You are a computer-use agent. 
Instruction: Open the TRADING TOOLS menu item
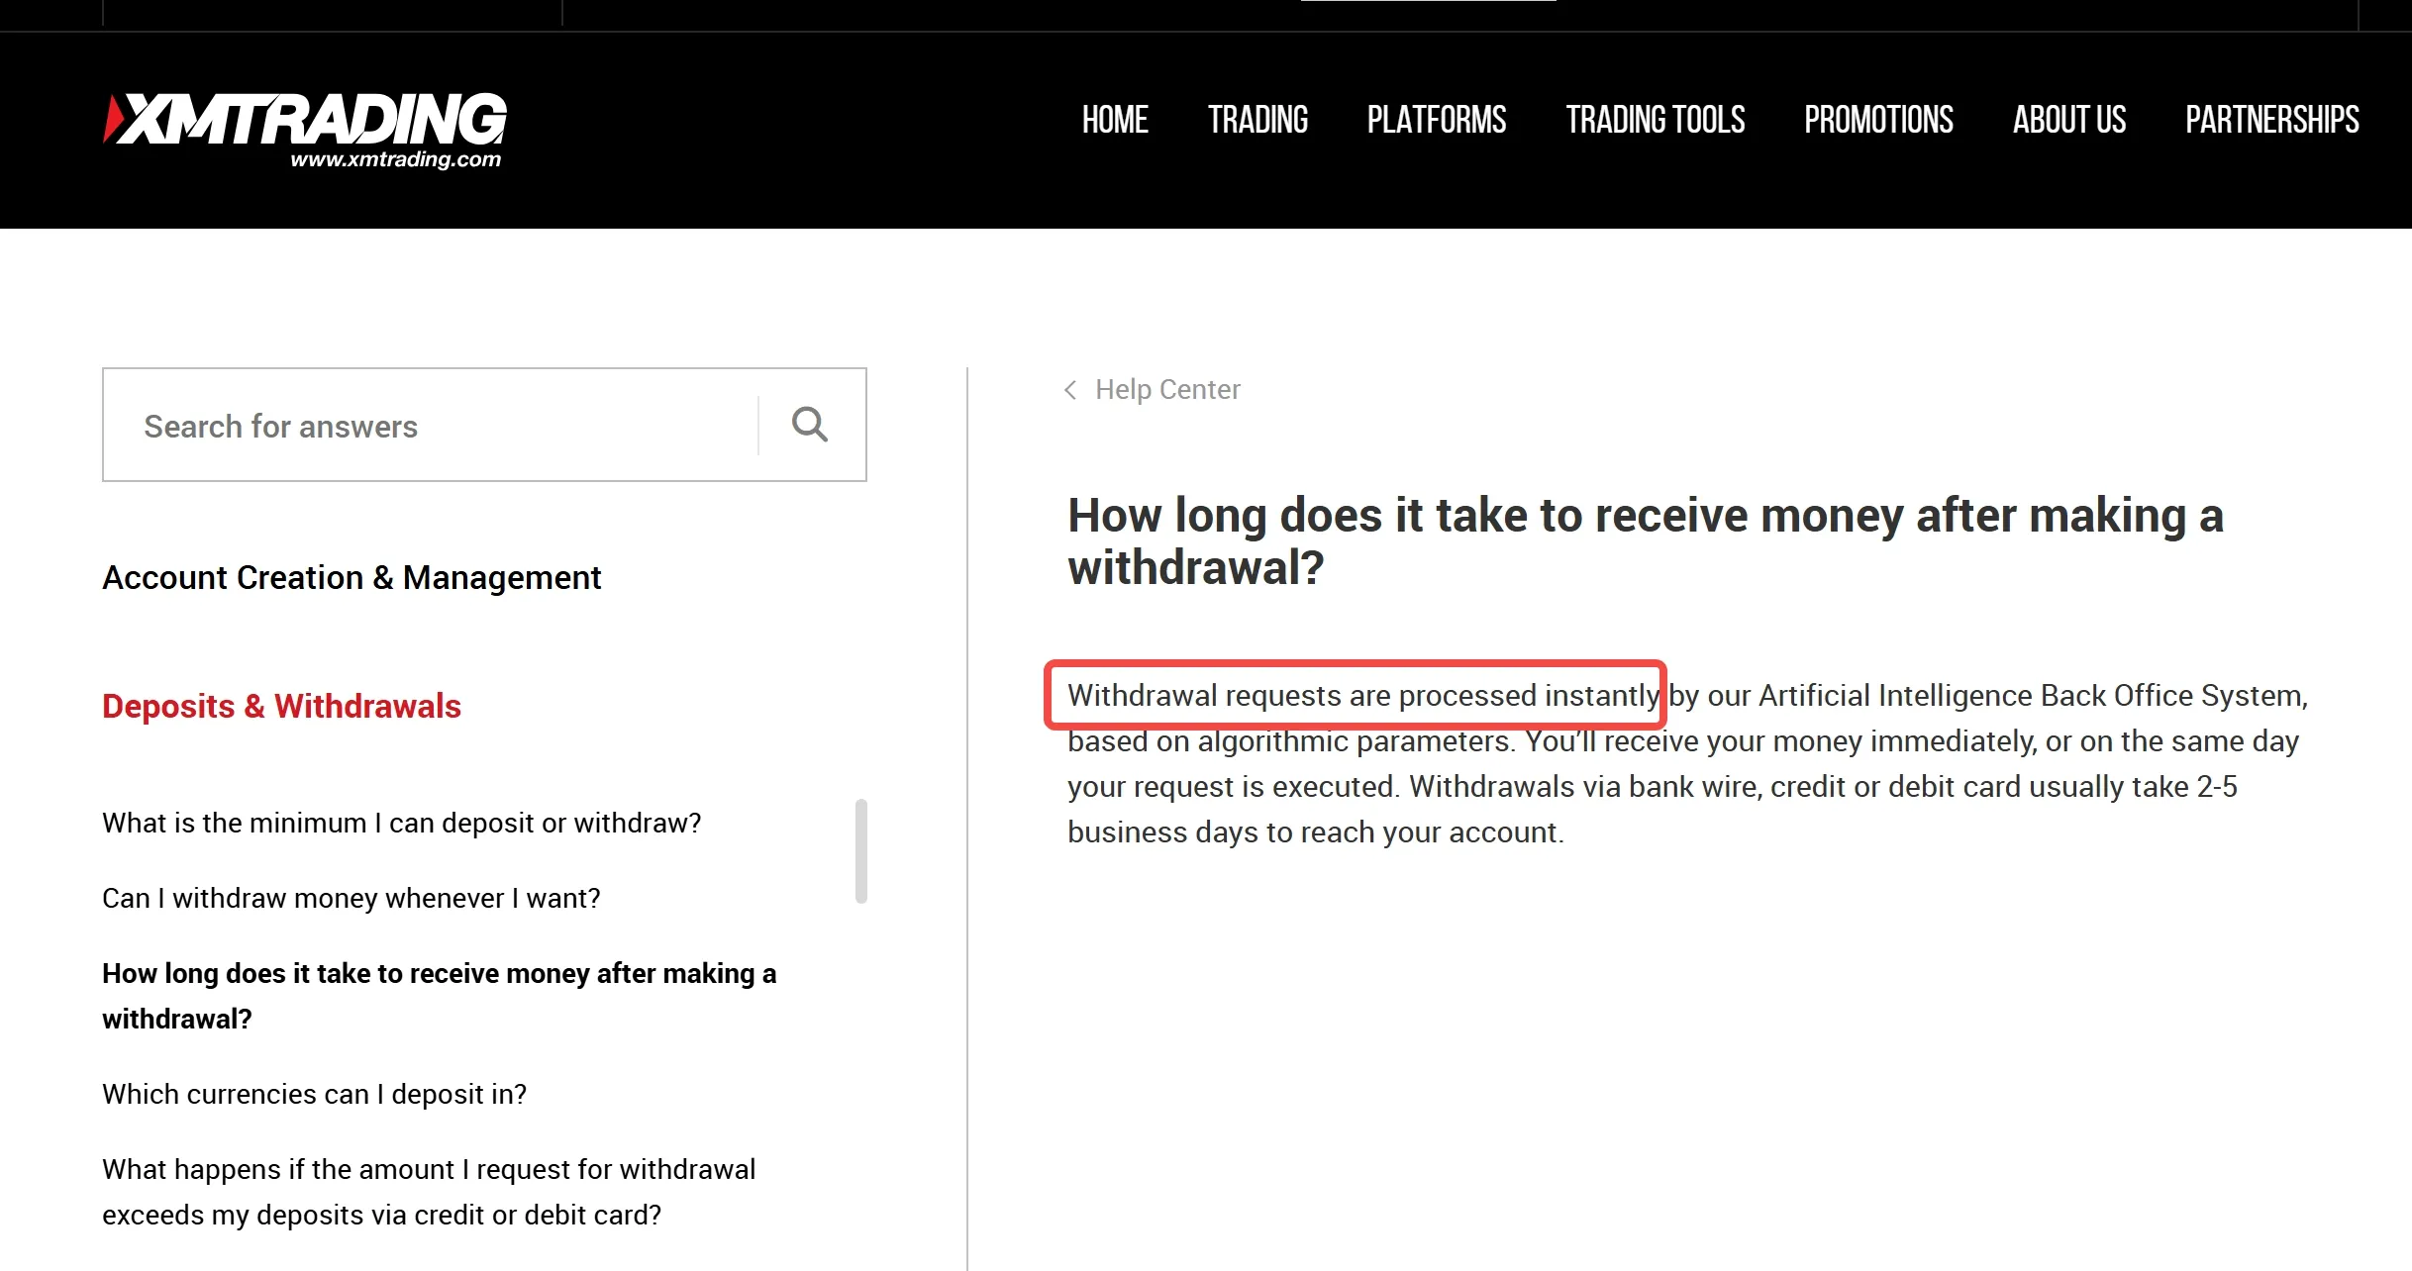[x=1655, y=120]
